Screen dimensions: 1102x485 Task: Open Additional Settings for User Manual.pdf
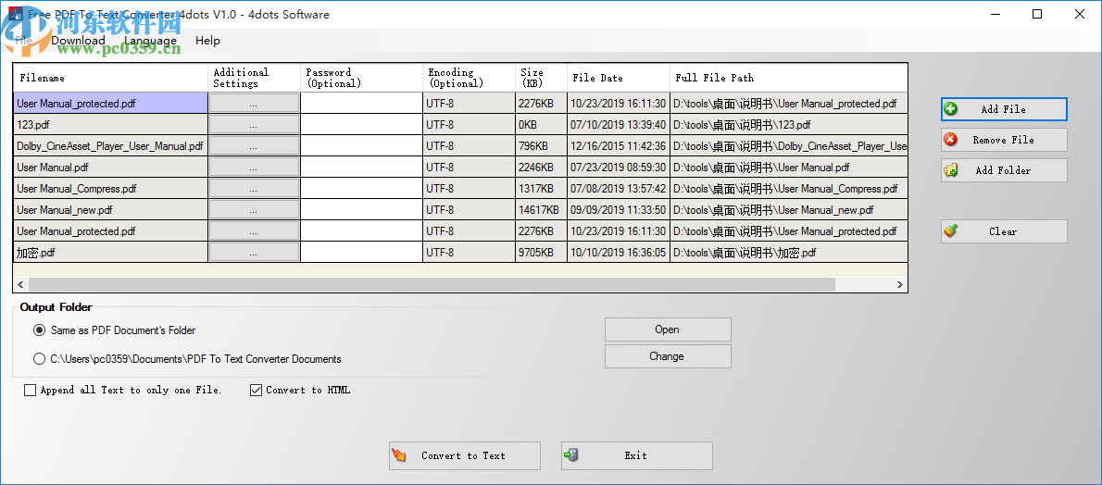[x=254, y=168]
